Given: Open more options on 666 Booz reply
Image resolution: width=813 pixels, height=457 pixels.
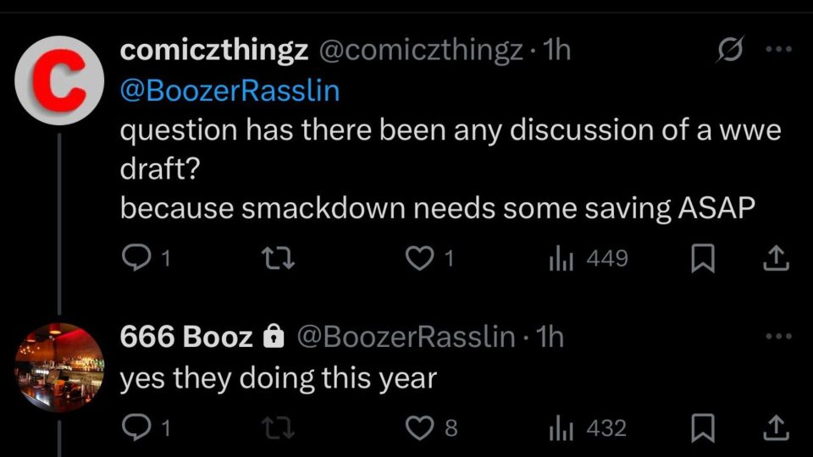Looking at the screenshot, I should (778, 336).
